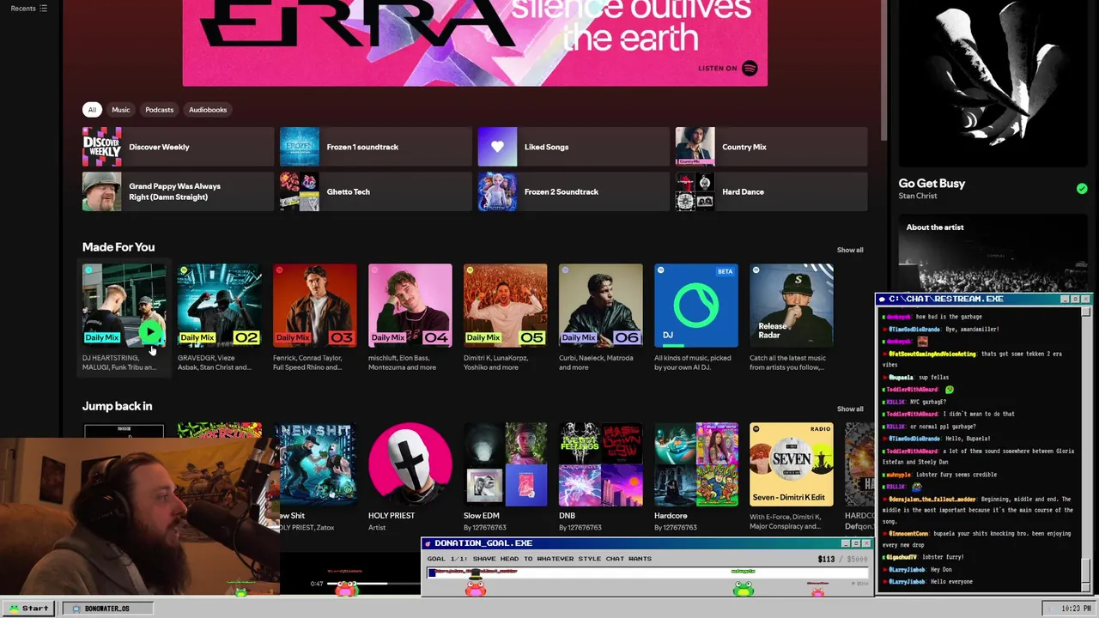The height and width of the screenshot is (618, 1099).
Task: Open Grand Pappy Was Always Right cover
Action: (x=102, y=191)
